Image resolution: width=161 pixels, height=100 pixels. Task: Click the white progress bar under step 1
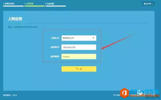pyautogui.click(x=13, y=6)
